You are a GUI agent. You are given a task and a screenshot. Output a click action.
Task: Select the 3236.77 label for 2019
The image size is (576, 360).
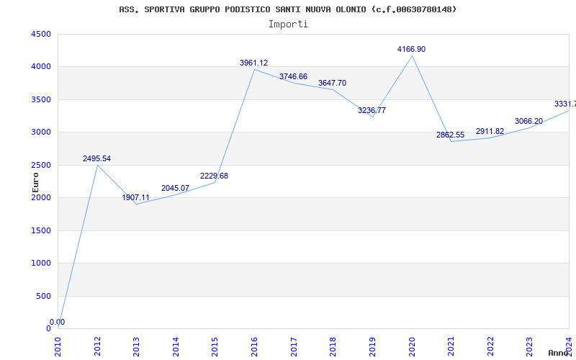372,110
